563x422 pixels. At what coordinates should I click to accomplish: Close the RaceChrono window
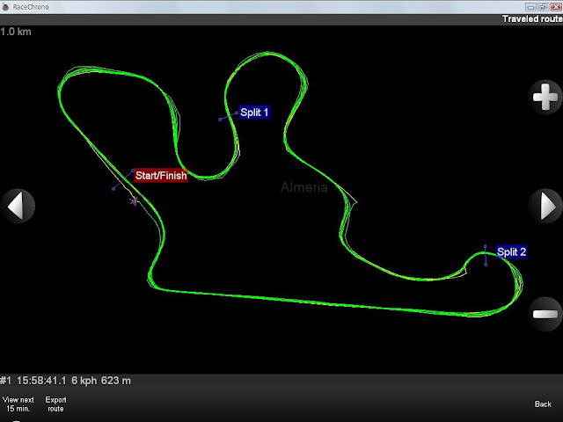point(555,7)
